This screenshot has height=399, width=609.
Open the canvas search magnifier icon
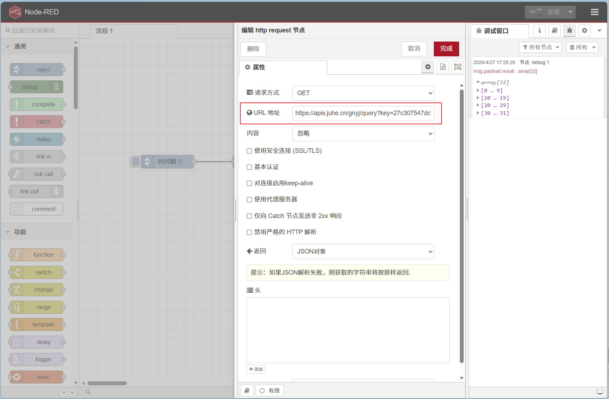pyautogui.click(x=88, y=392)
